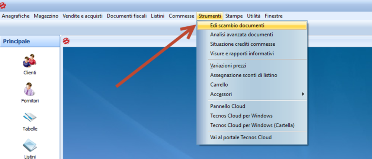Choose Analisi avanzata documenti
This screenshot has height=159, width=372.
[x=252, y=35]
